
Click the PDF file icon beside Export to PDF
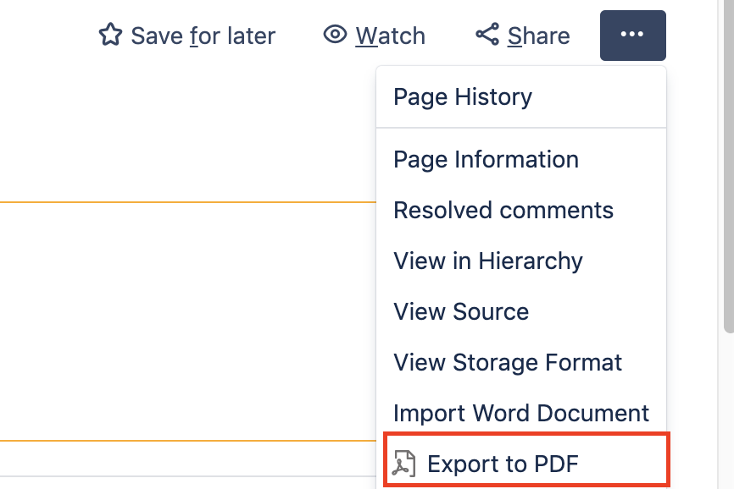(405, 463)
